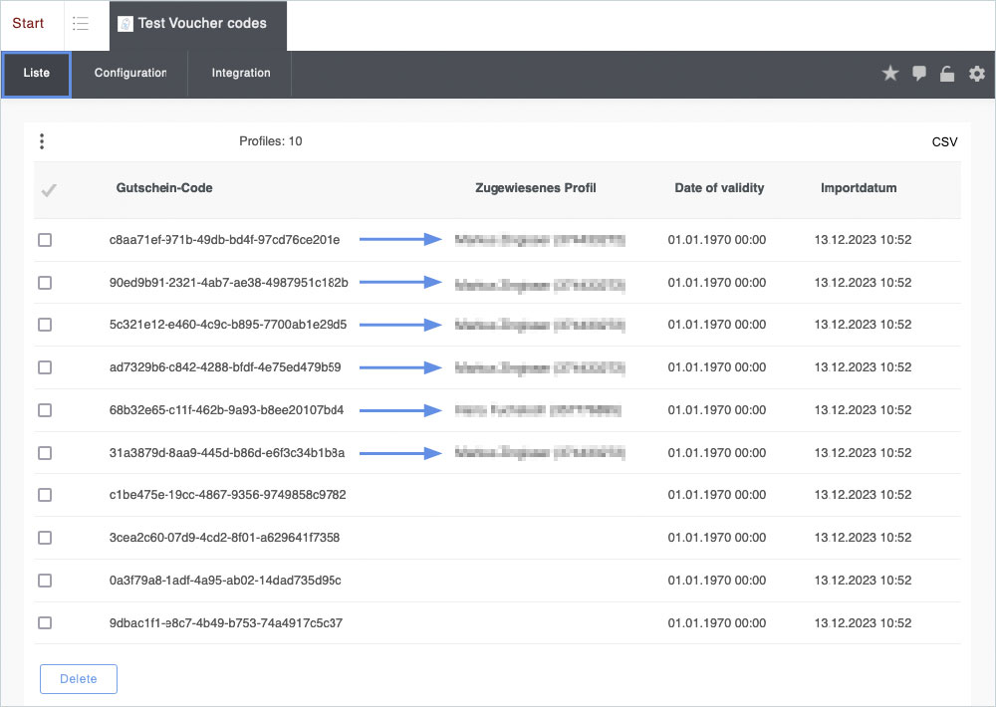Viewport: 996px width, 707px height.
Task: Check the box for code 31a3879d-8aa9
Action: click(45, 453)
